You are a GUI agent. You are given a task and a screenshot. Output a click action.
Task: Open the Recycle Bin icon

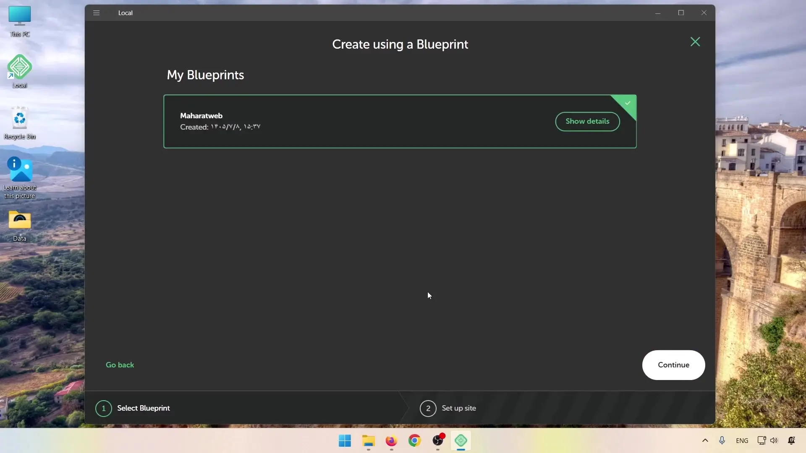click(20, 123)
